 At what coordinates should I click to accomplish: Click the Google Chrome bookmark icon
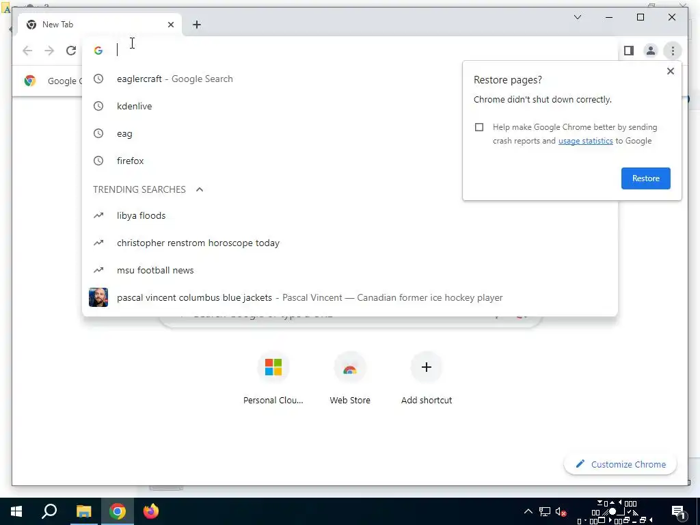(x=30, y=81)
